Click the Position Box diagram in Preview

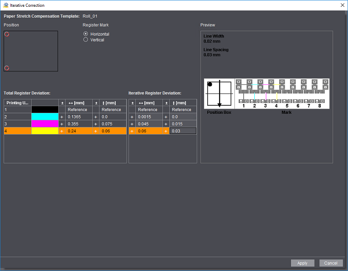[x=219, y=93]
